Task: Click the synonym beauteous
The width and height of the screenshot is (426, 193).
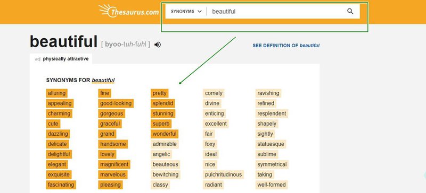Action: pos(165,164)
